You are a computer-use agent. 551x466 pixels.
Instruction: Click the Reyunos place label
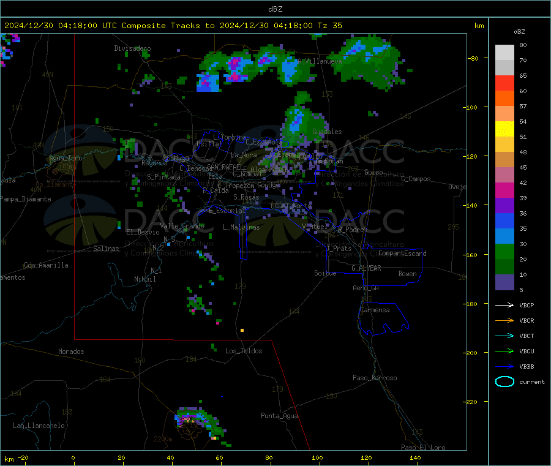click(154, 163)
